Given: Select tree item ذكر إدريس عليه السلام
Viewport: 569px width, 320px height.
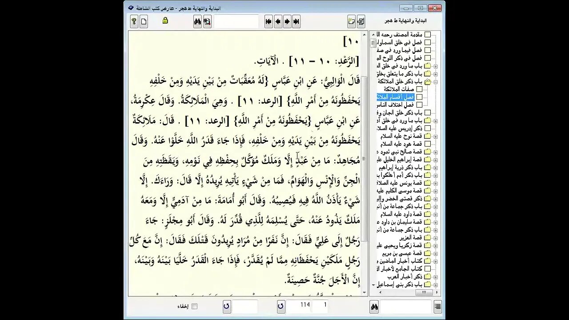Looking at the screenshot, I should click(x=400, y=128).
